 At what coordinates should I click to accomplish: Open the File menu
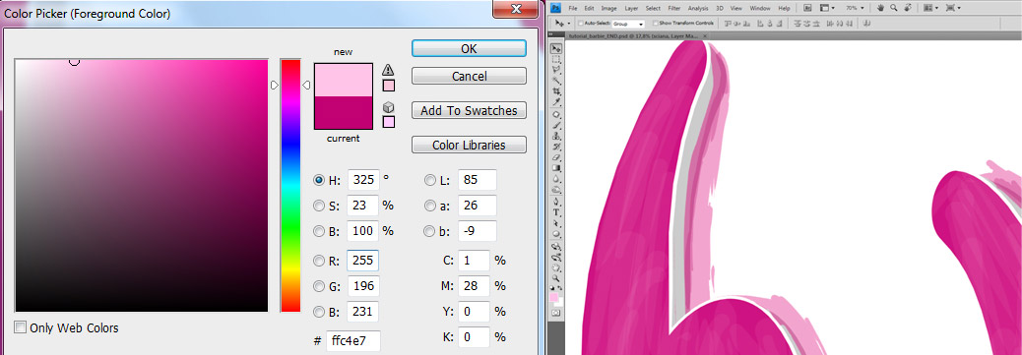573,8
